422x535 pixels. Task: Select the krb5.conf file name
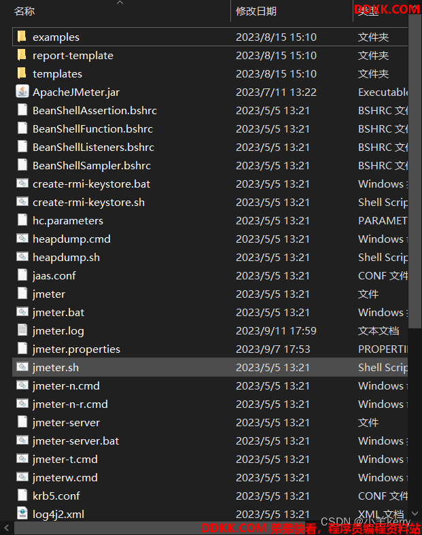coord(56,496)
